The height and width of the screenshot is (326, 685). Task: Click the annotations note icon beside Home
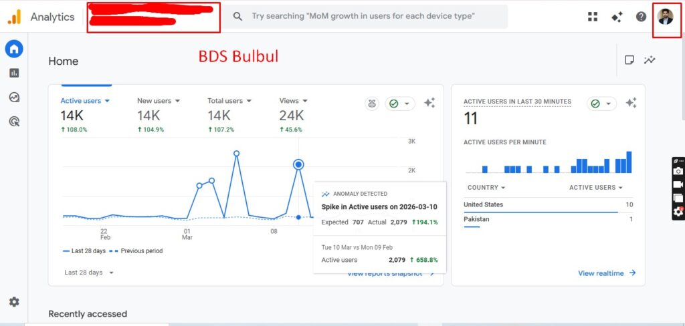[x=629, y=59]
